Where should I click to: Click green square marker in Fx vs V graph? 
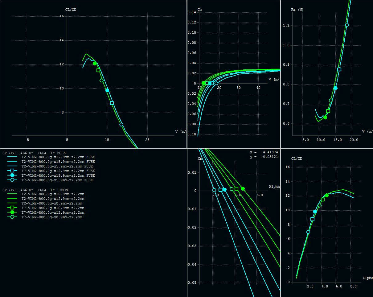coord(328,111)
